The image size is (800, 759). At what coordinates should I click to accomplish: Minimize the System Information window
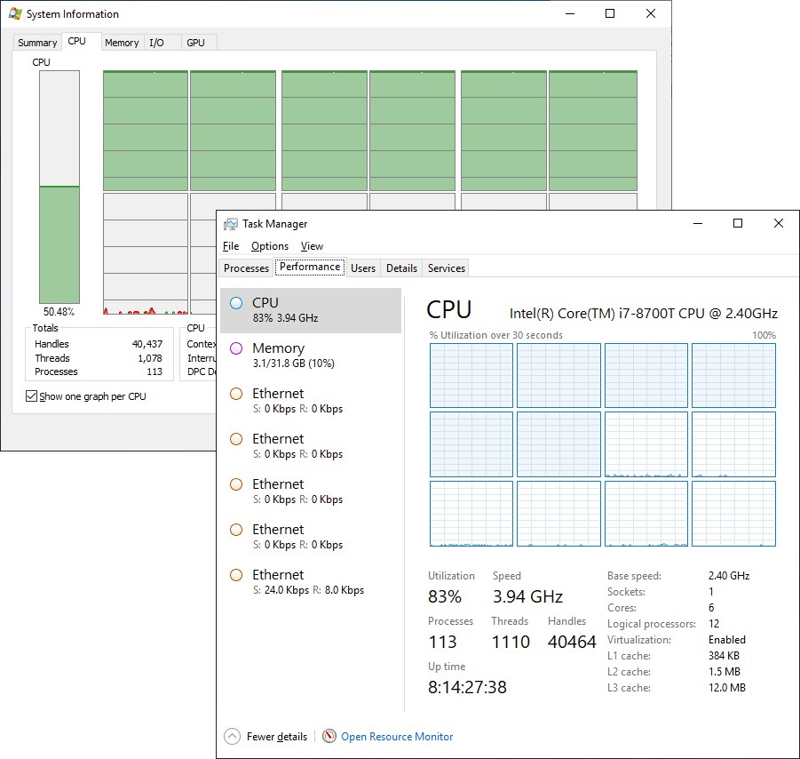[570, 14]
